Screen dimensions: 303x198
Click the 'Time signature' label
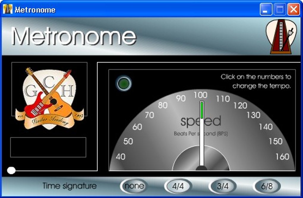point(70,186)
